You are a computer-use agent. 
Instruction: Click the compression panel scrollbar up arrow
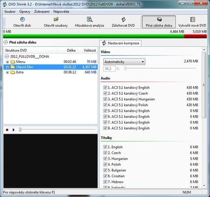pyautogui.click(x=204, y=49)
